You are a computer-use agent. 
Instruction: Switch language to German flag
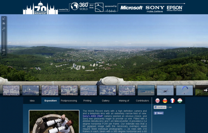pos(165,101)
